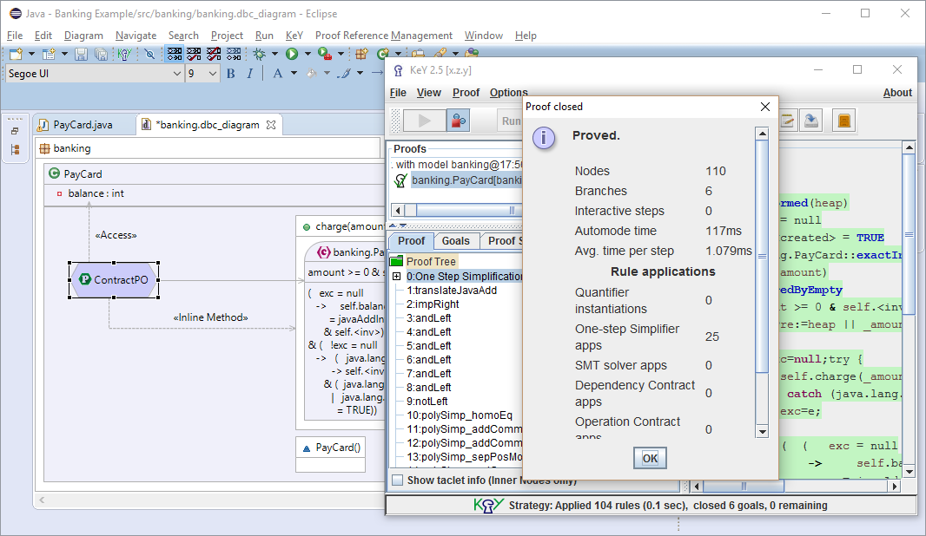Open the Segoe UI font name dropdown

[176, 74]
